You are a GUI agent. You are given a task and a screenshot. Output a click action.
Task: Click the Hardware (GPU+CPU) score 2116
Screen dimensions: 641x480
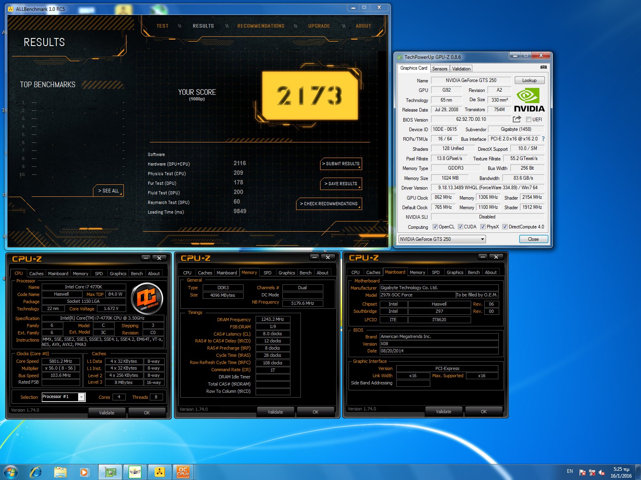tap(240, 163)
